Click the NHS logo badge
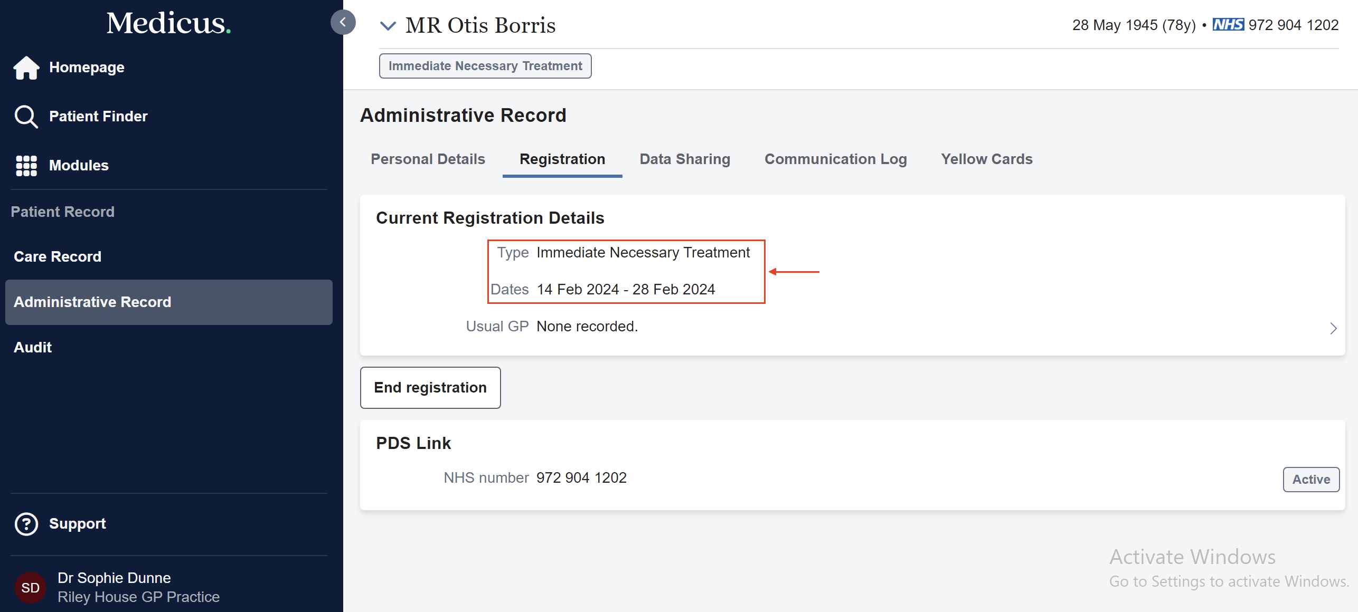Image resolution: width=1358 pixels, height=612 pixels. pyautogui.click(x=1228, y=25)
